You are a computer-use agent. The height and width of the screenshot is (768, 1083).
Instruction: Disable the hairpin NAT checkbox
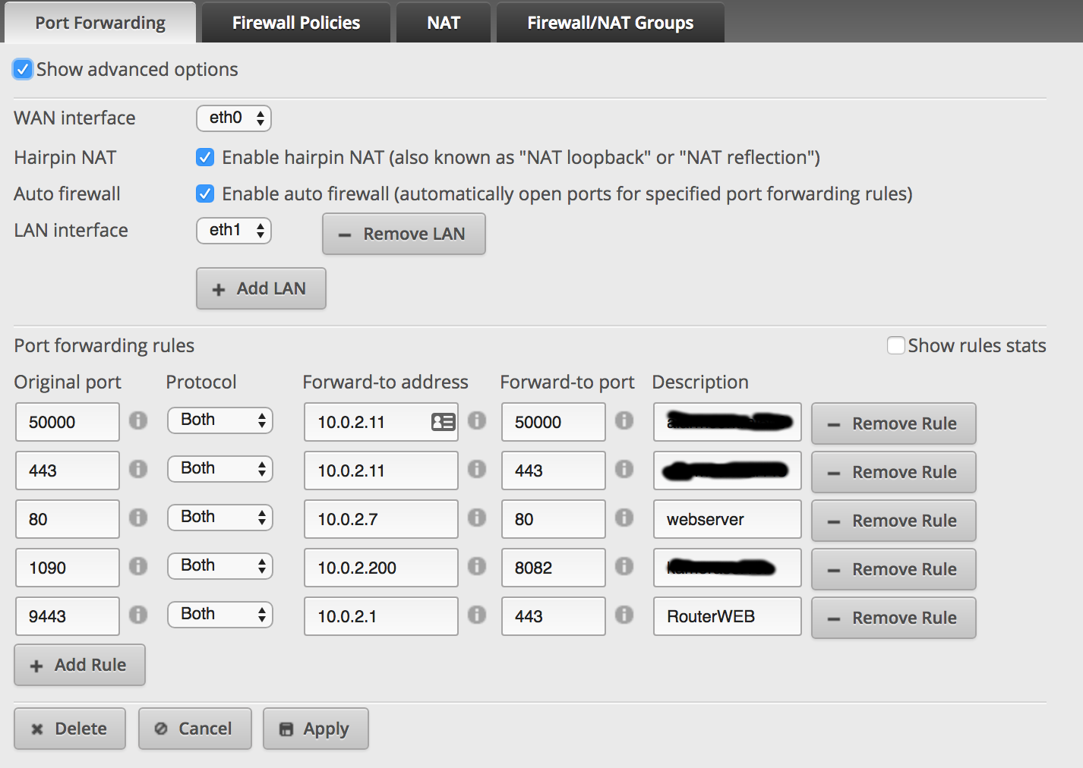click(205, 157)
